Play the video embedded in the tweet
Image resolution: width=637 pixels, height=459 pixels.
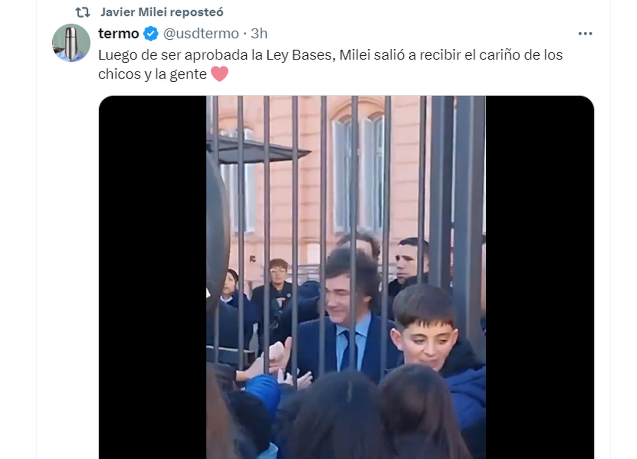click(x=346, y=277)
